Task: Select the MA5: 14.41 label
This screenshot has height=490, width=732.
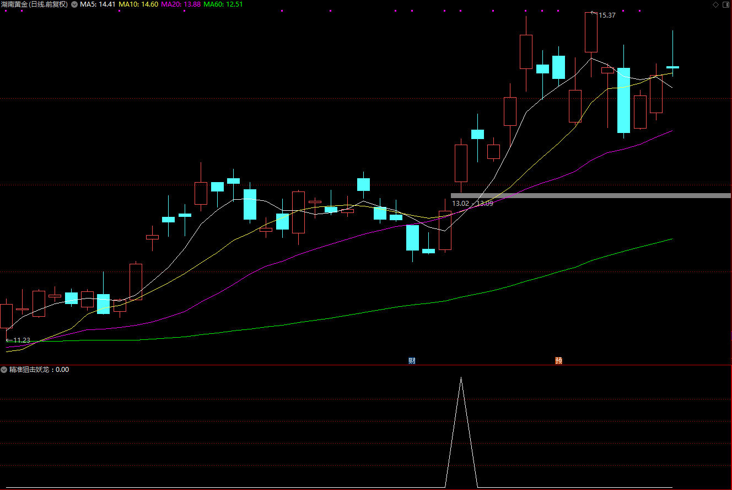Action: click(x=98, y=4)
